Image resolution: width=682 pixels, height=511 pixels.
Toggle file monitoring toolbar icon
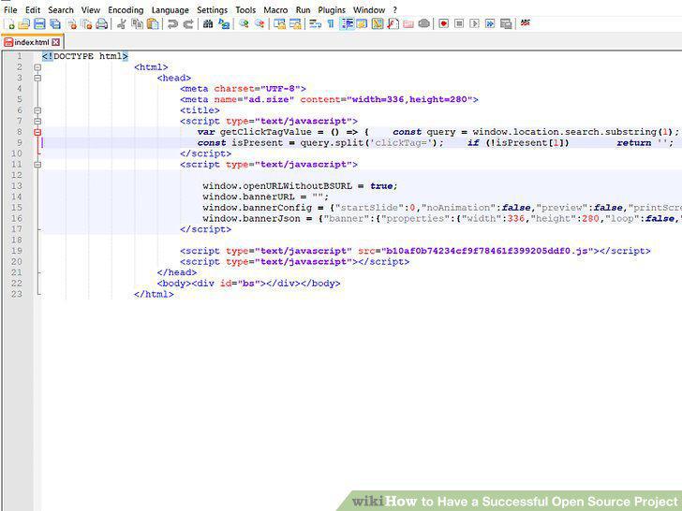tap(424, 24)
